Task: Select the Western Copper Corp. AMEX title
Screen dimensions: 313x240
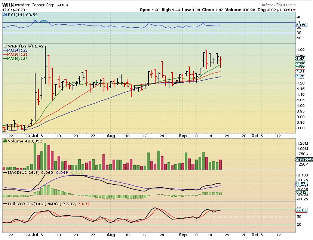Action: pyautogui.click(x=42, y=5)
